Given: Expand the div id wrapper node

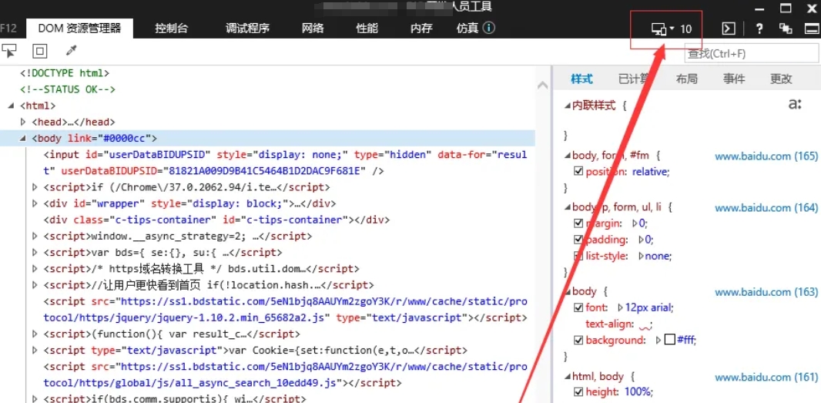Looking at the screenshot, I should (35, 203).
